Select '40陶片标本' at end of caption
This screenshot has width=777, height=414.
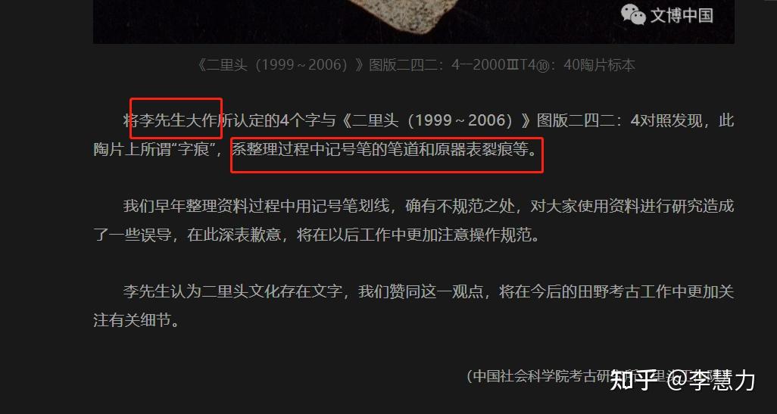[599, 65]
